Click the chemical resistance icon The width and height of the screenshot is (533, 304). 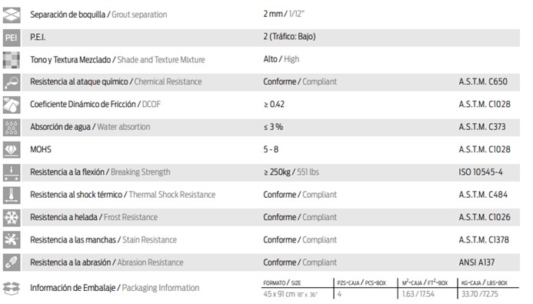tap(12, 82)
